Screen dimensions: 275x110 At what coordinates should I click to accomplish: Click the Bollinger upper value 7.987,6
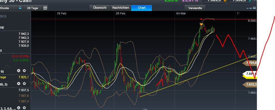coord(24,96)
